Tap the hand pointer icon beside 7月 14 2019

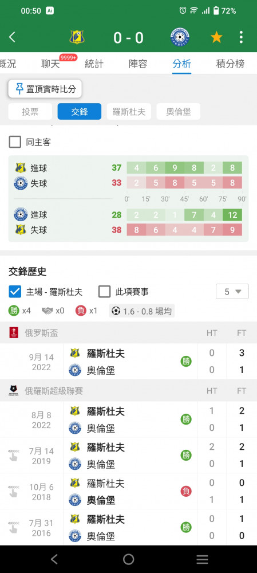click(x=13, y=456)
